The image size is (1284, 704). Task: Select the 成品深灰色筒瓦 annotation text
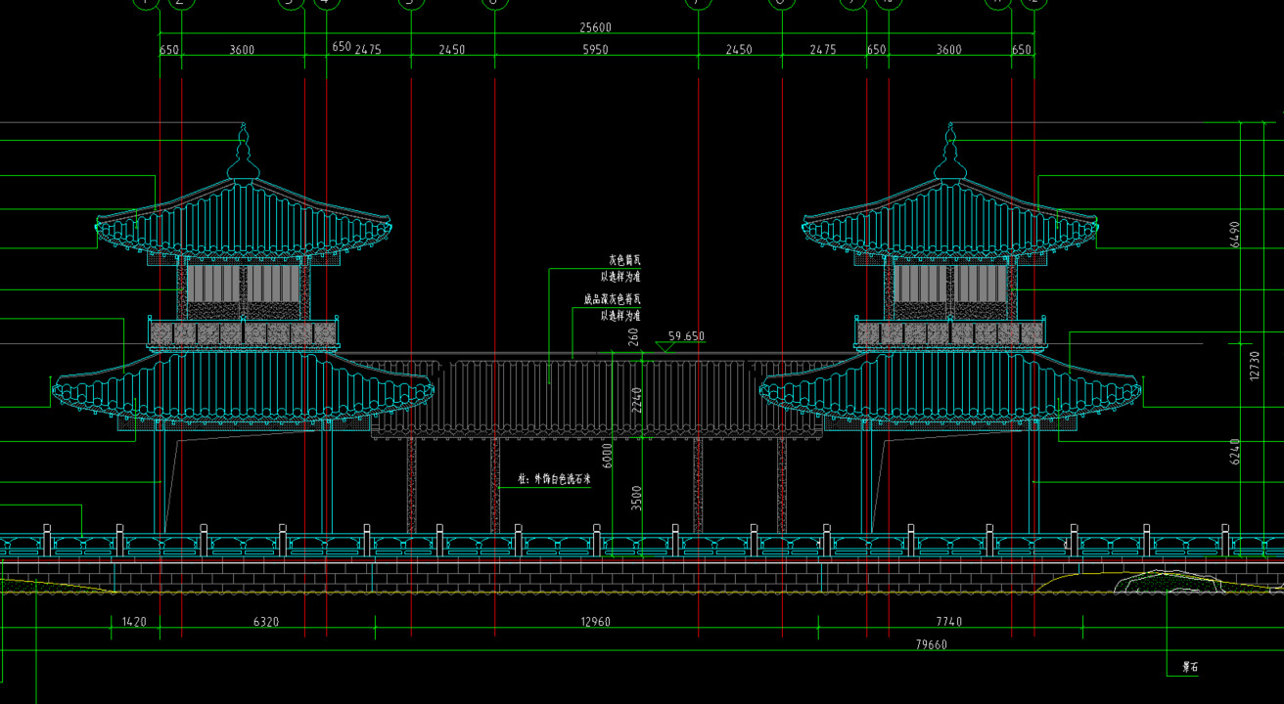(613, 299)
